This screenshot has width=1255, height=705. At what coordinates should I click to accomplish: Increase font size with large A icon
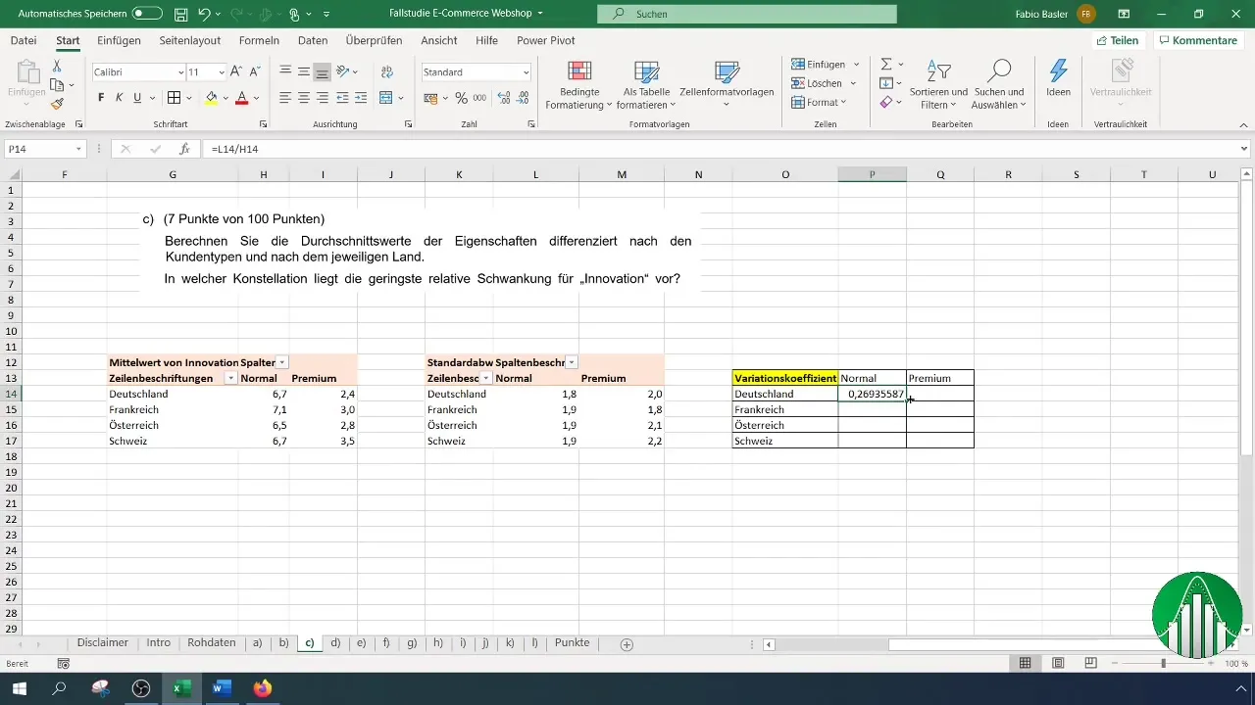tap(235, 72)
